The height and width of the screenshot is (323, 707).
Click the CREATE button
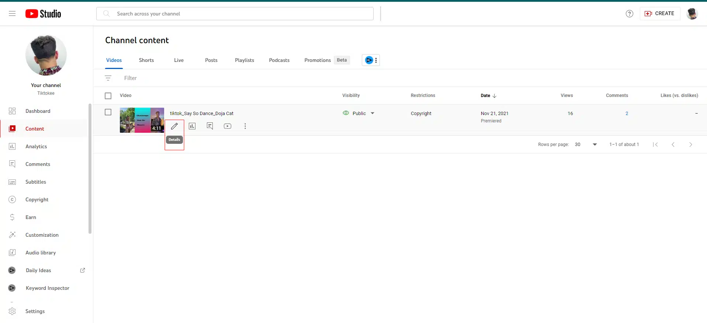point(660,14)
